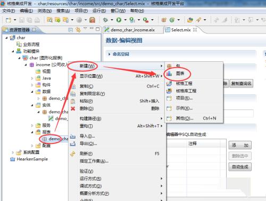The height and width of the screenshot is (201, 266).
Task: Click the Save toolbar icon
Action: pos(22,20)
